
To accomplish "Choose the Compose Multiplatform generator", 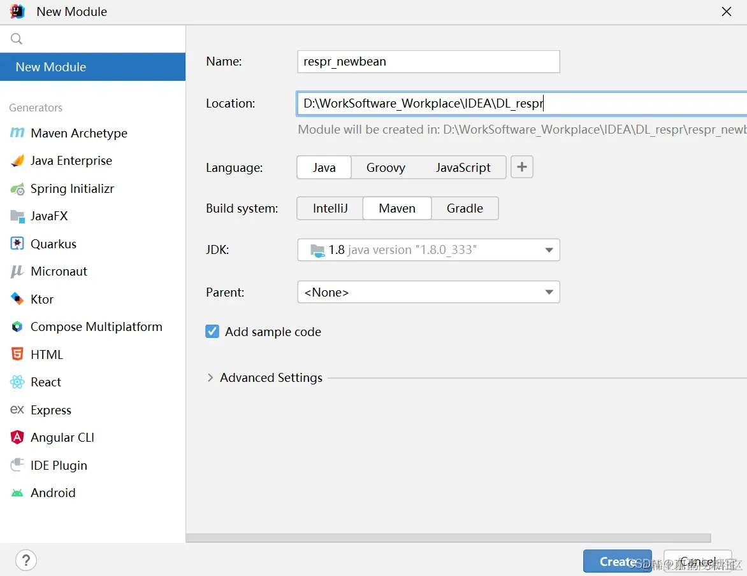I will 96,327.
